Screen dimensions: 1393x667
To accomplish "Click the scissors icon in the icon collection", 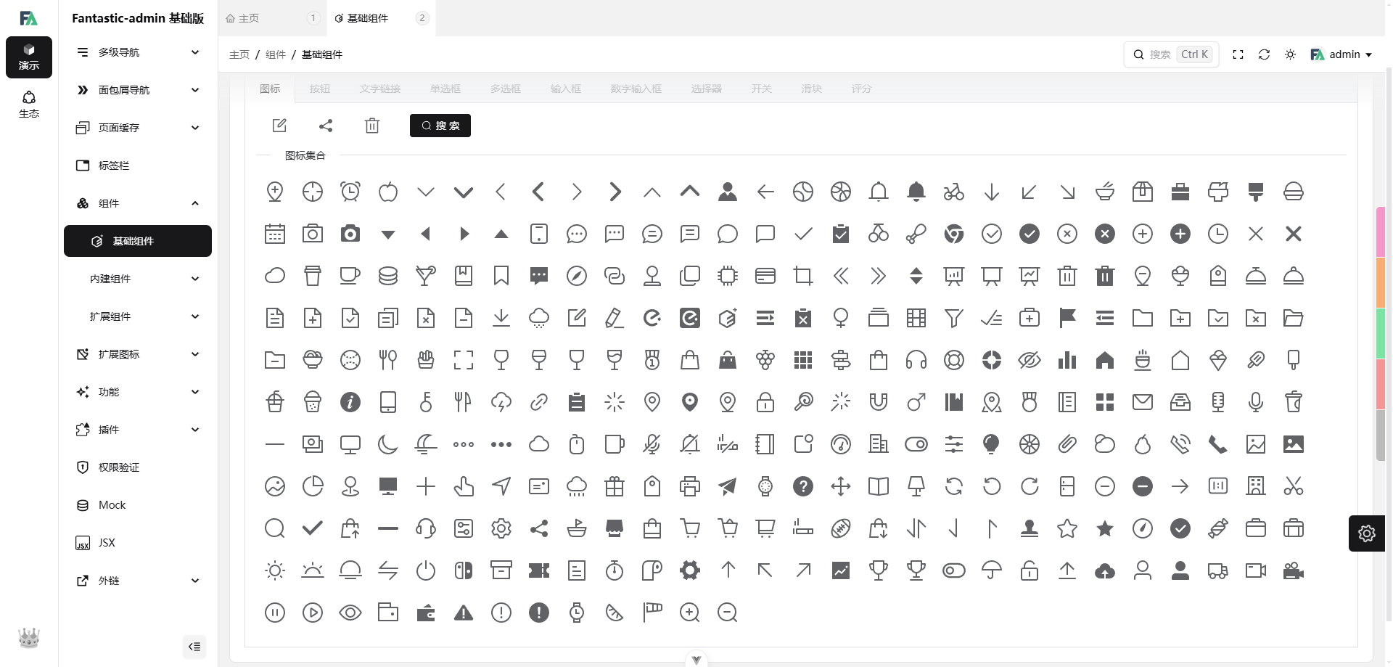I will pos(1294,486).
